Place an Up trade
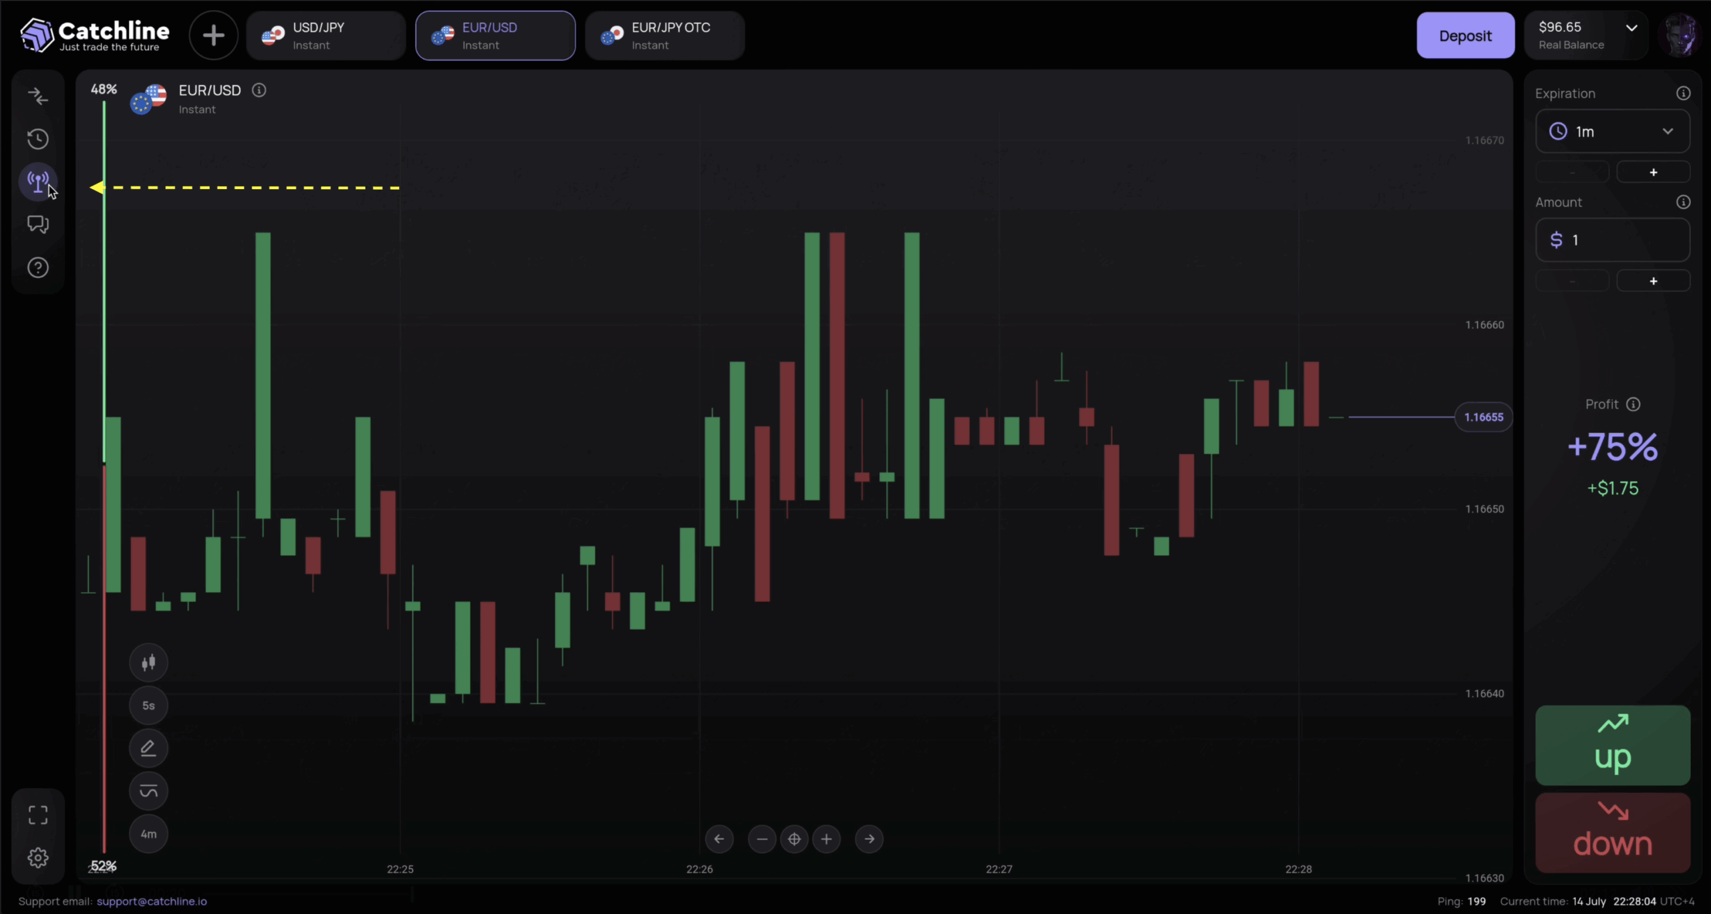The height and width of the screenshot is (914, 1711). tap(1612, 744)
